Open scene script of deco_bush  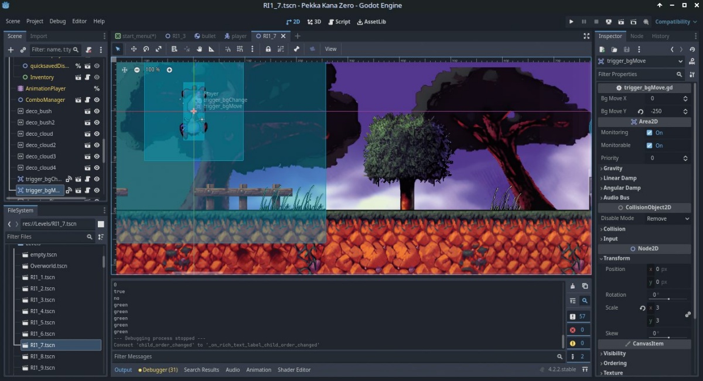(87, 111)
